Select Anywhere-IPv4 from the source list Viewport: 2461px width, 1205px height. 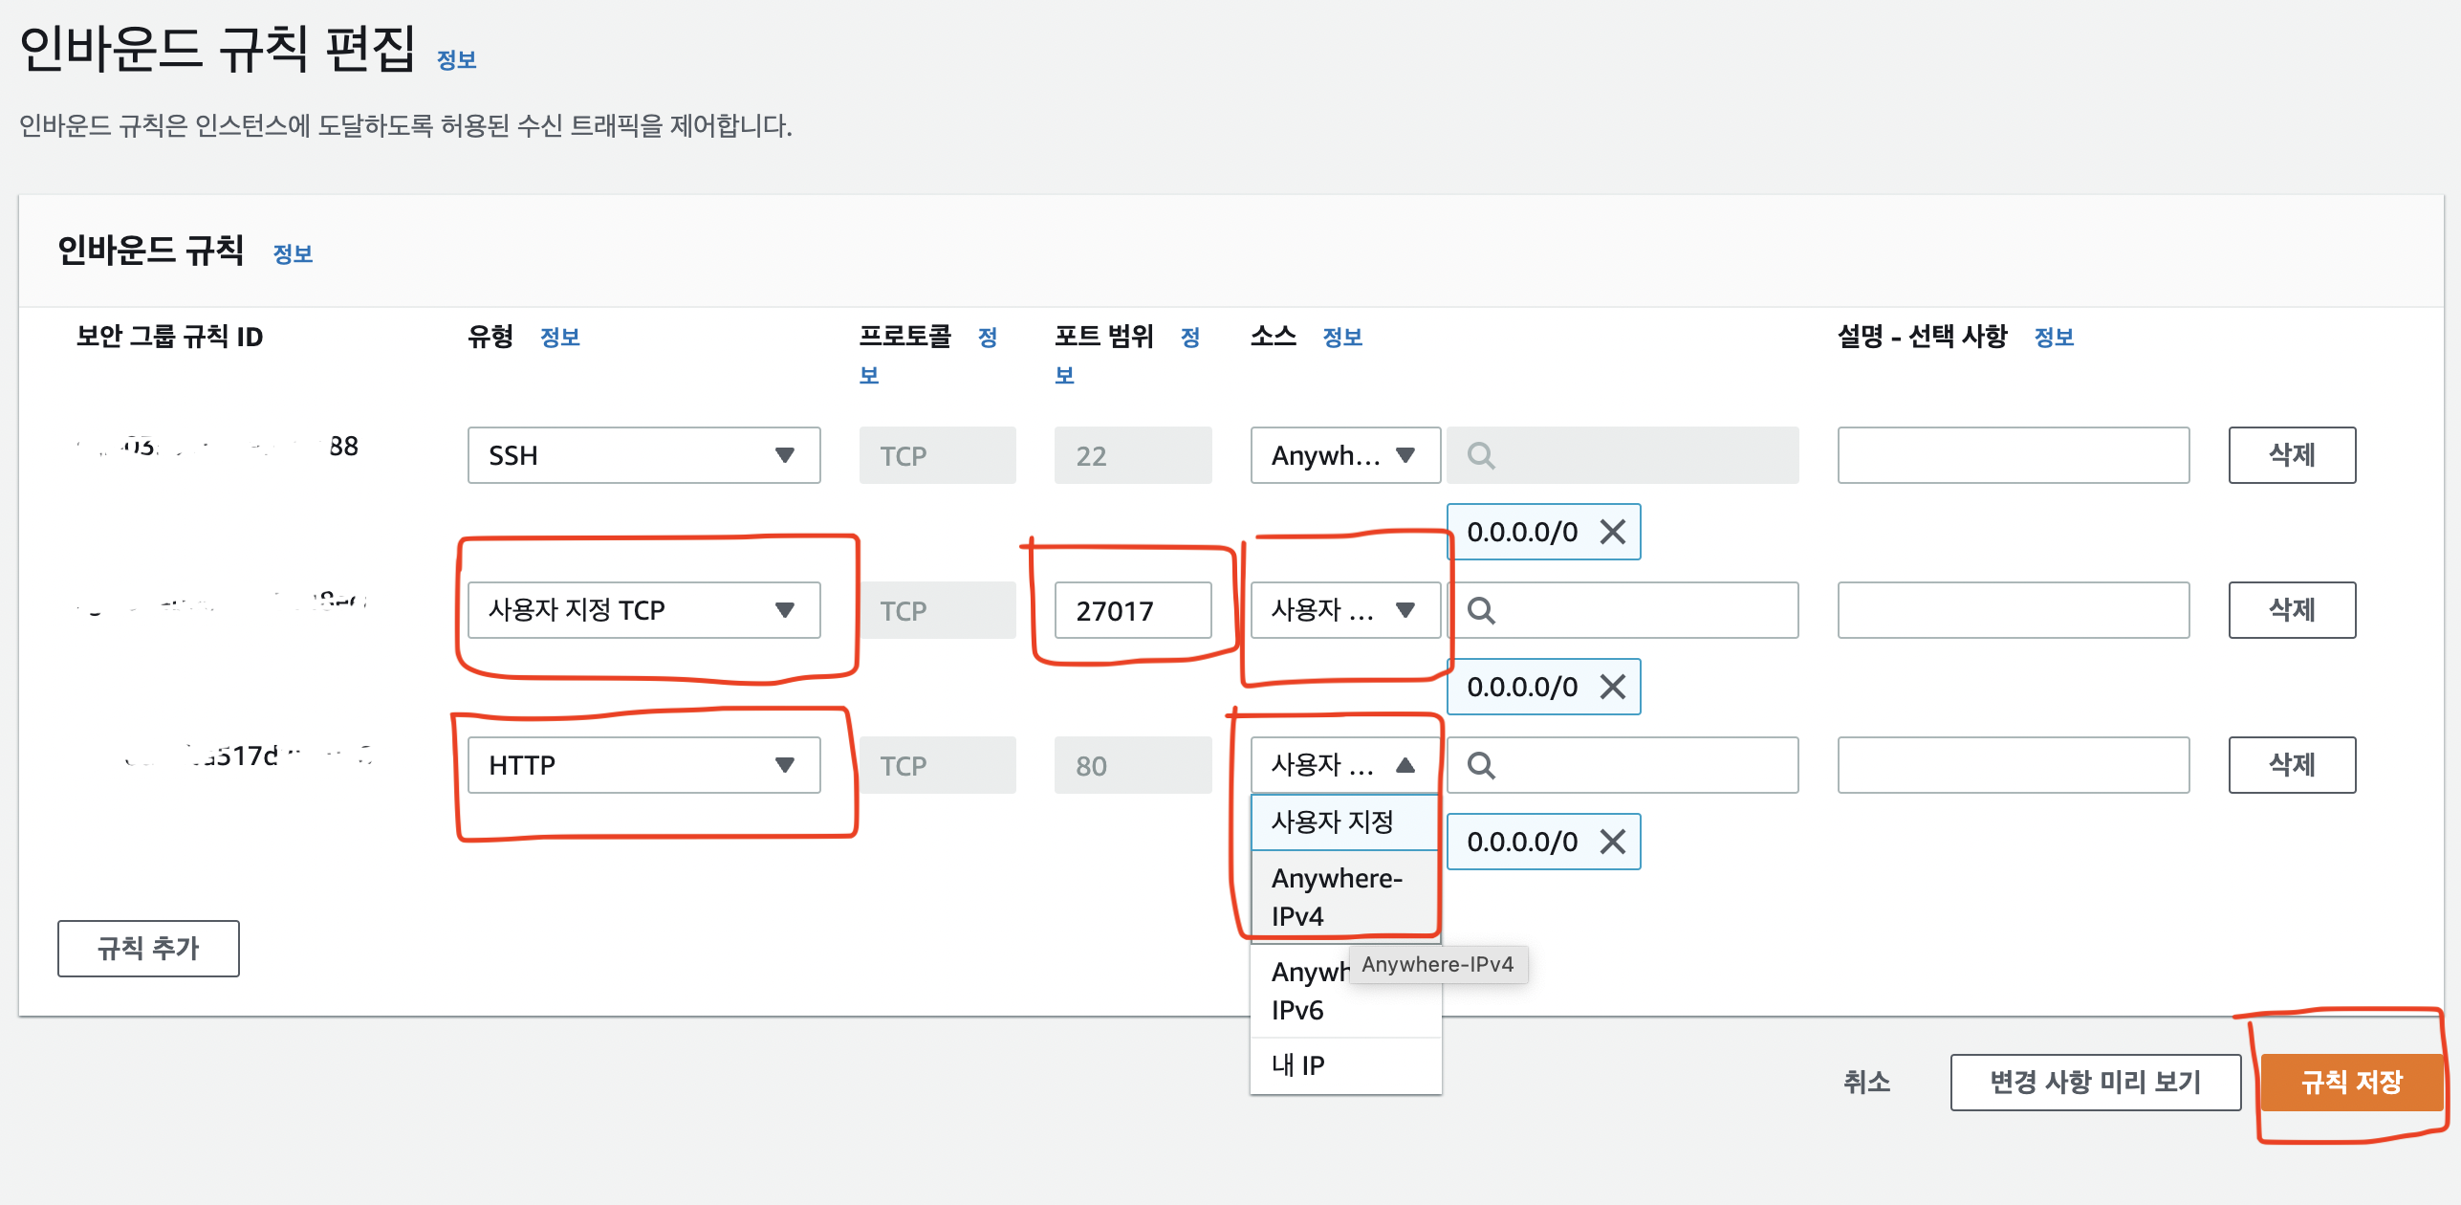click(x=1337, y=897)
